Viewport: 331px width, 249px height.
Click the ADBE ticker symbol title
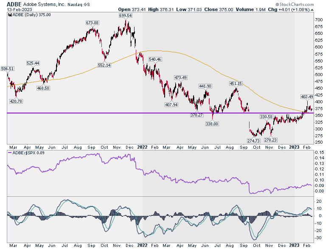(x=14, y=4)
